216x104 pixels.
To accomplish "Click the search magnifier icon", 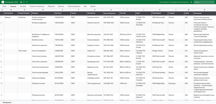I will click(x=191, y=2).
